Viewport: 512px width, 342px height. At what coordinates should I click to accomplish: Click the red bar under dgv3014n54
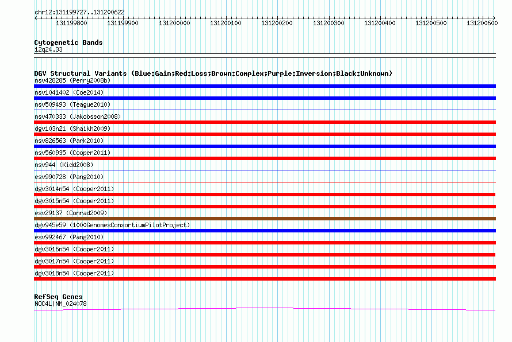265,195
